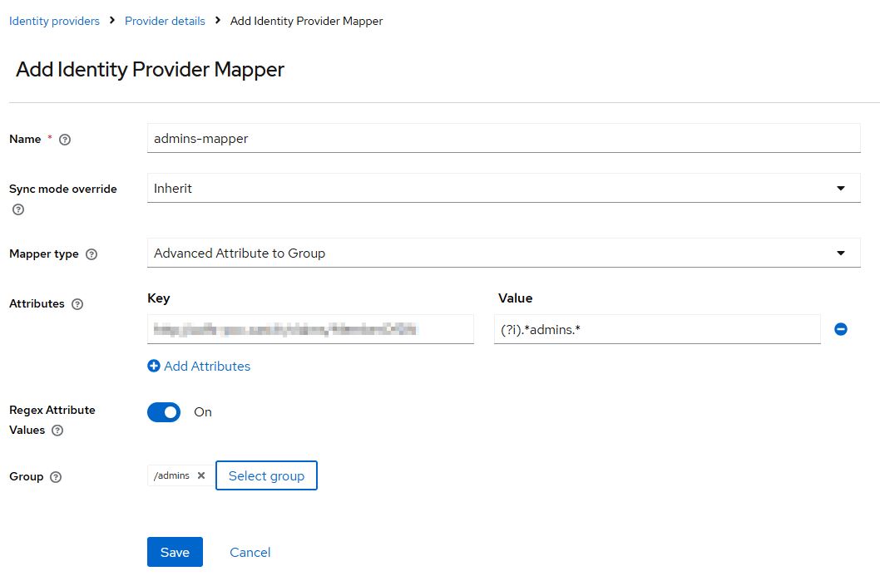The height and width of the screenshot is (576, 880).
Task: Open the Select group dialog
Action: pyautogui.click(x=266, y=475)
